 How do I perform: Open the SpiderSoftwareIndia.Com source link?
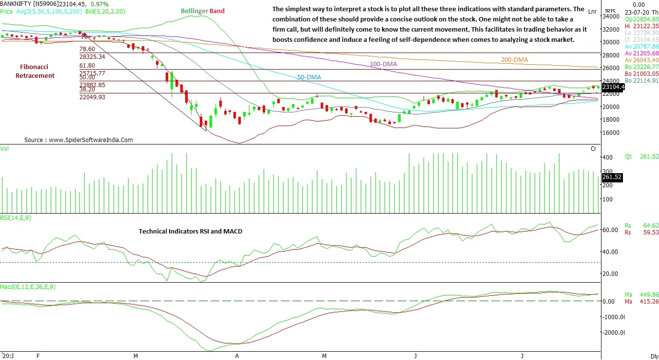click(91, 140)
